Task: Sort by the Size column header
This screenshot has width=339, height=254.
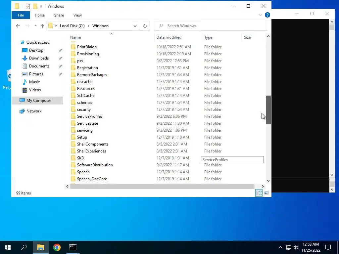Action: [247, 37]
